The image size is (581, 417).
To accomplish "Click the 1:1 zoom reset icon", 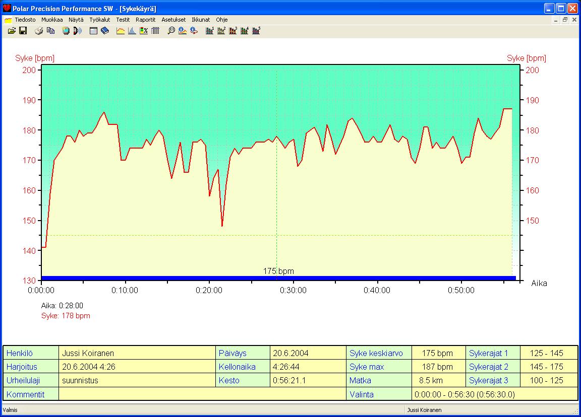I will point(171,31).
